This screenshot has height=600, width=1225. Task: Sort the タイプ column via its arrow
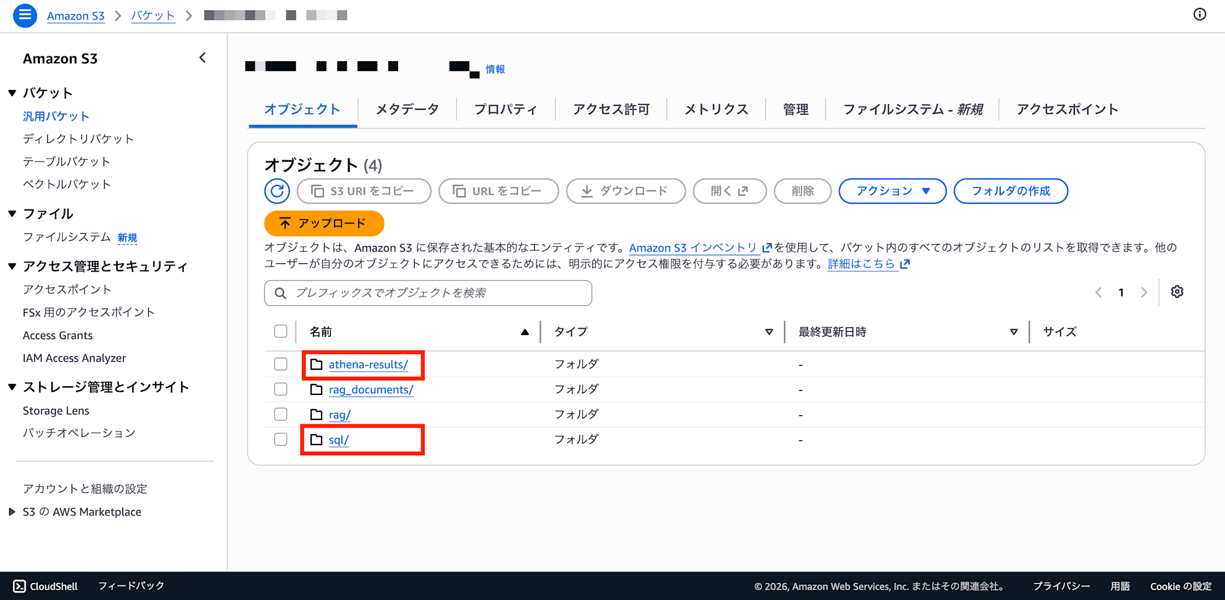(x=769, y=332)
